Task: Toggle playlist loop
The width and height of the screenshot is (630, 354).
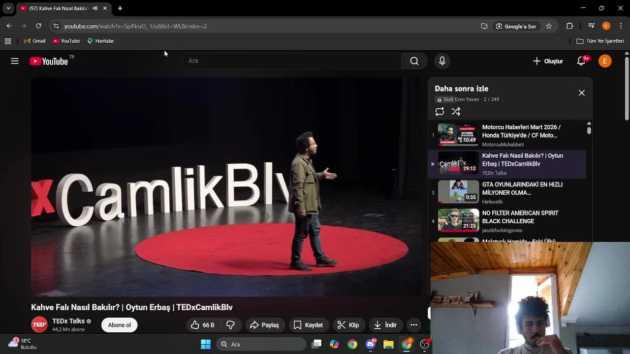Action: 440,112
